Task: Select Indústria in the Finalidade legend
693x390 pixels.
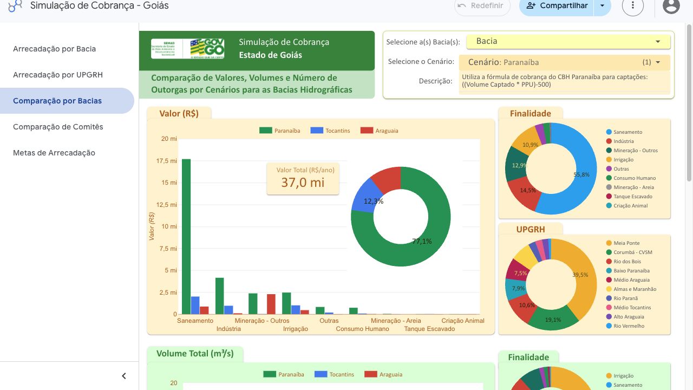Action: click(x=619, y=141)
